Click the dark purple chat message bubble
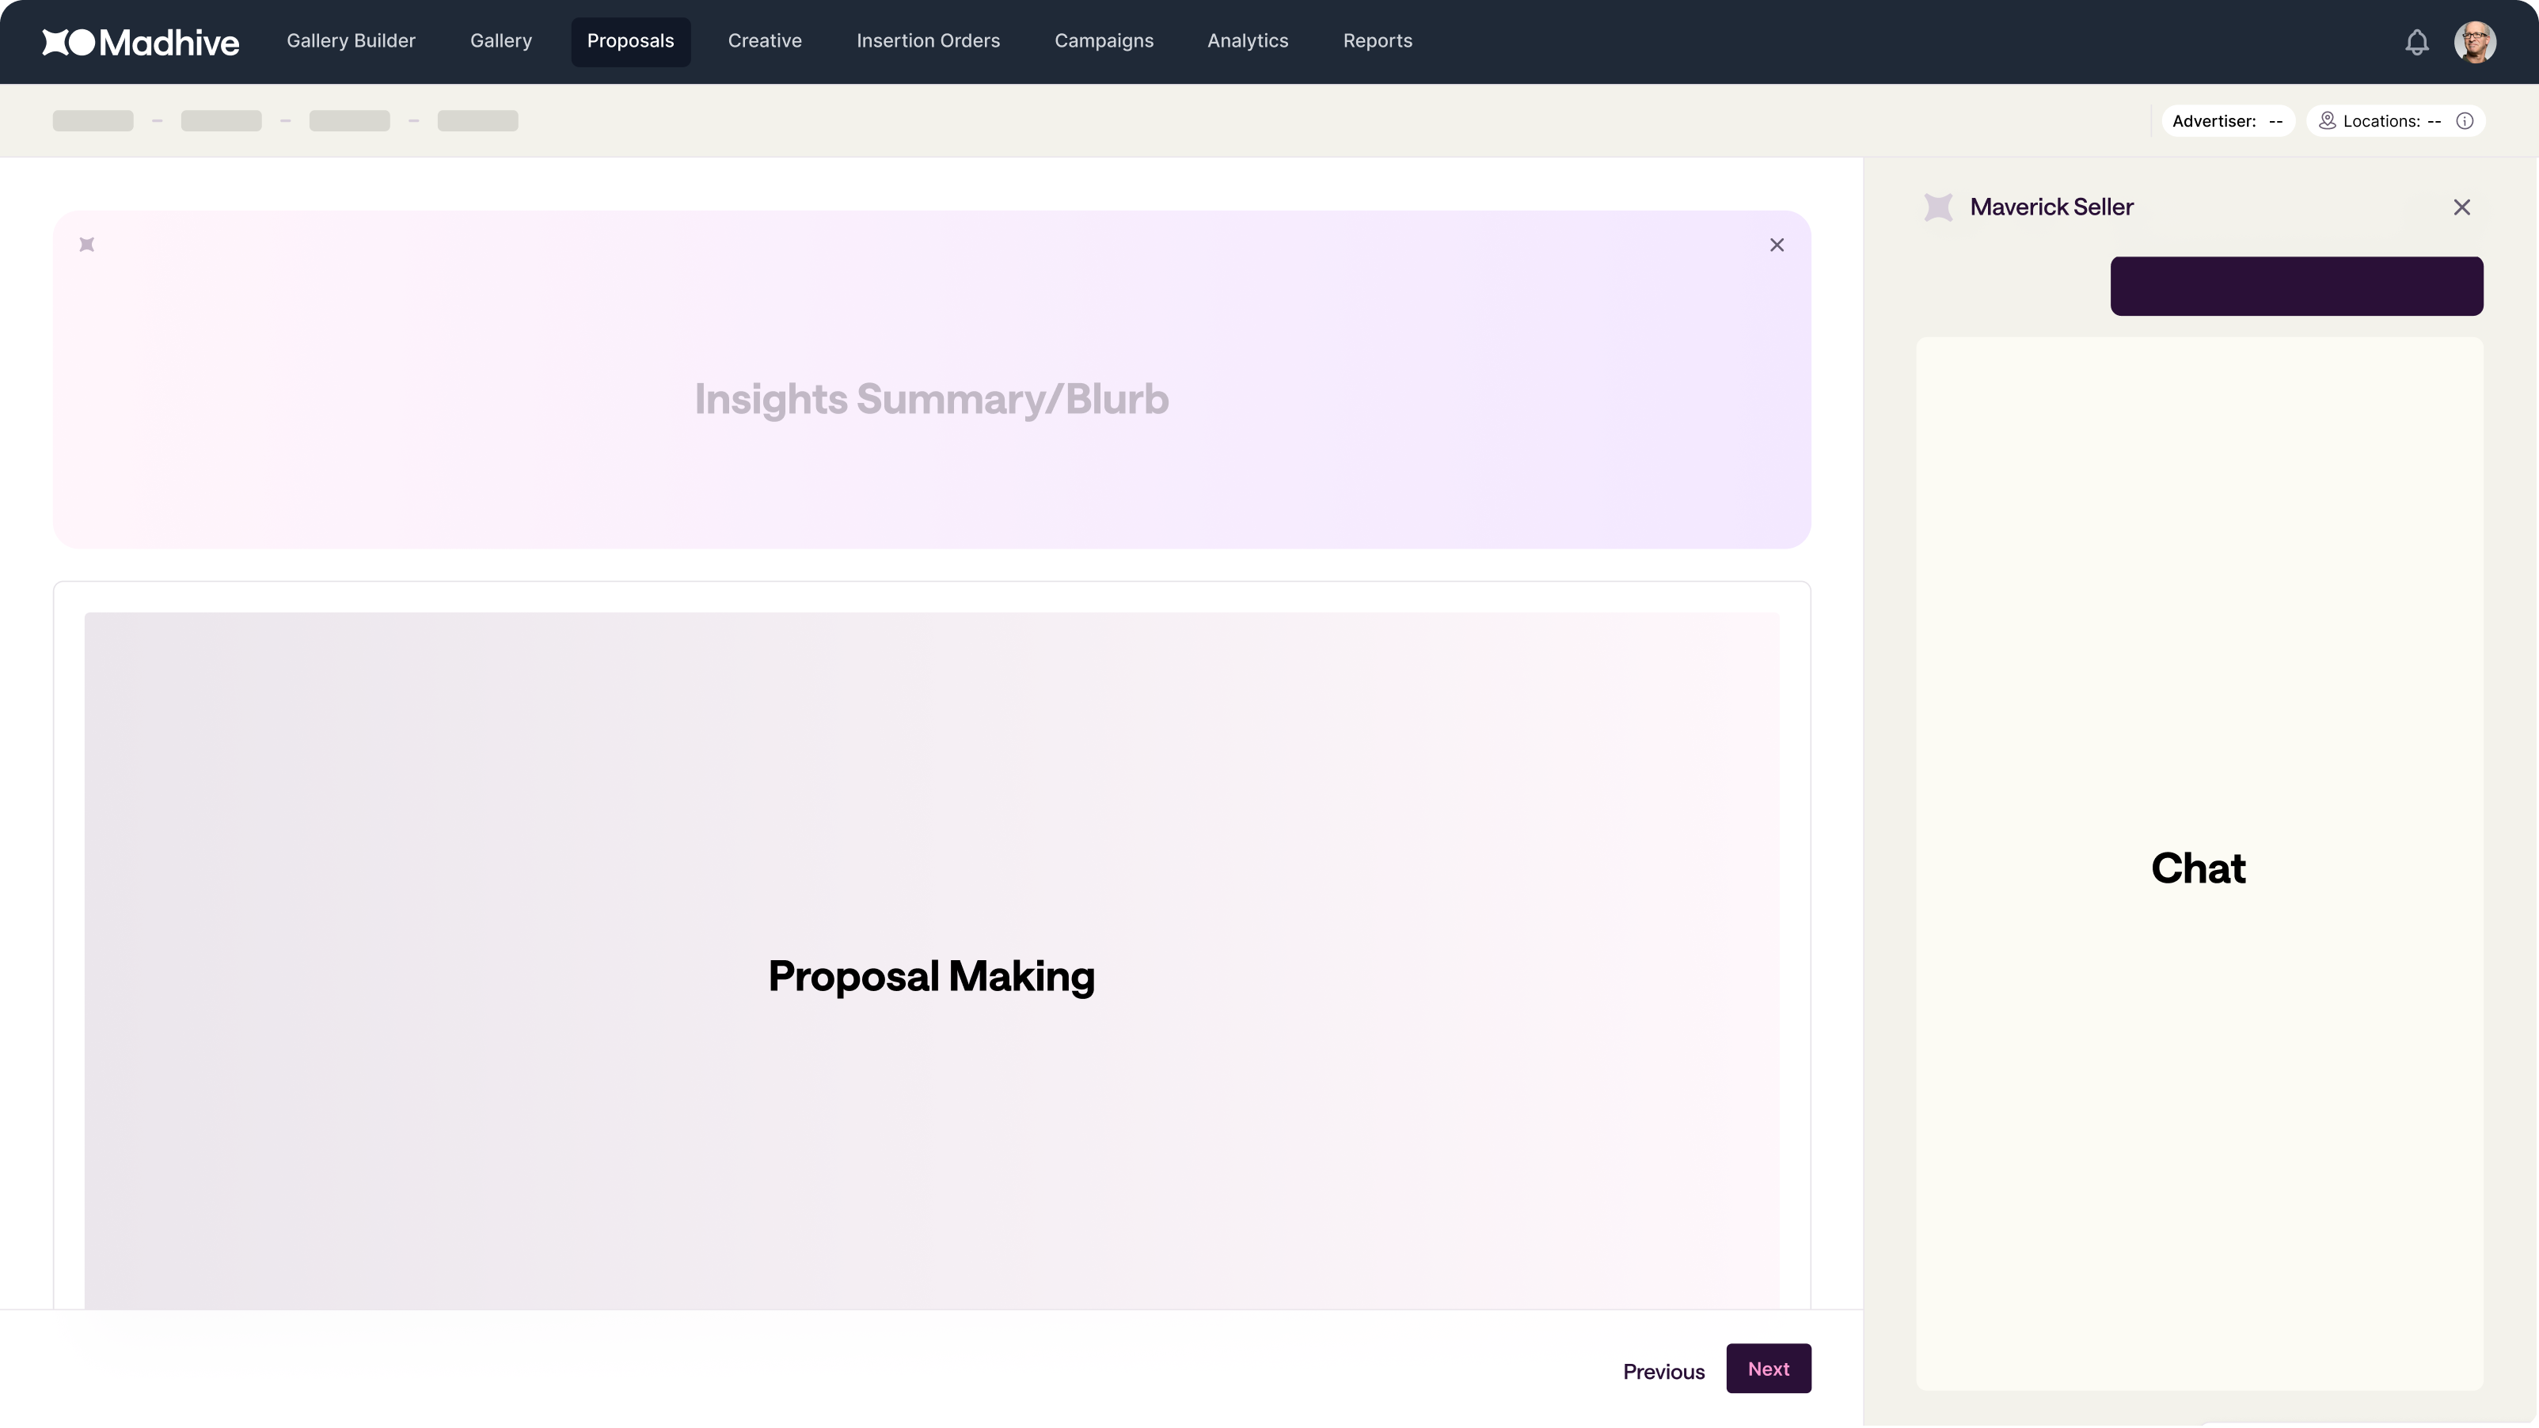This screenshot has height=1428, width=2539. tap(2295, 286)
